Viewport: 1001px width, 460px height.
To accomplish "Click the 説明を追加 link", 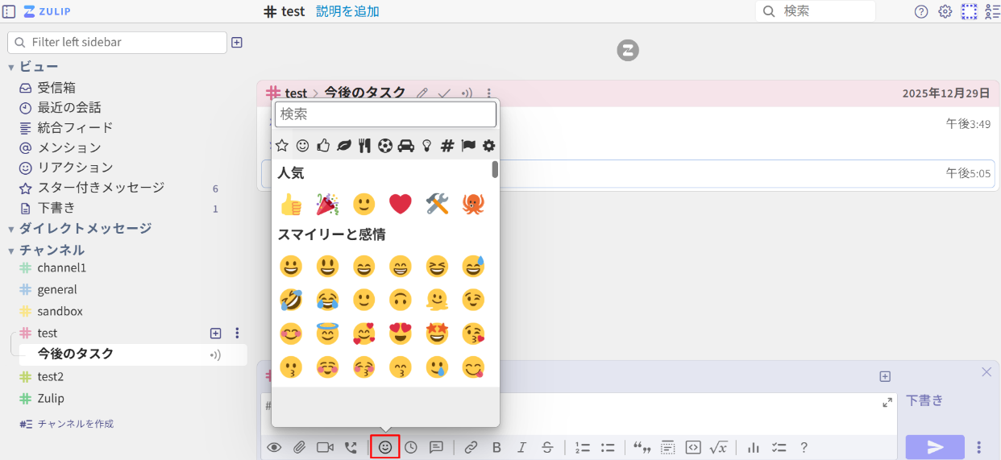I will click(347, 11).
